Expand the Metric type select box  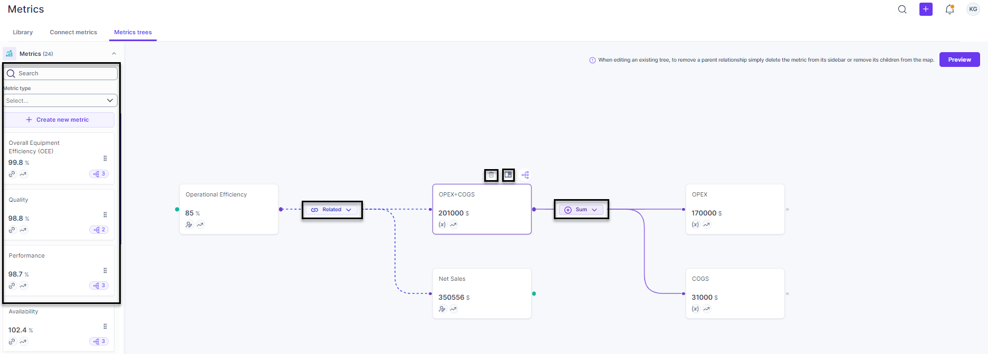coord(60,101)
